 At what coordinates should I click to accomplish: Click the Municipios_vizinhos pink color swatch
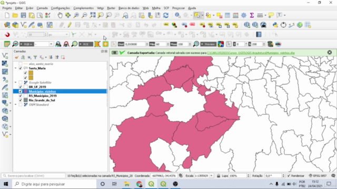pos(26,91)
